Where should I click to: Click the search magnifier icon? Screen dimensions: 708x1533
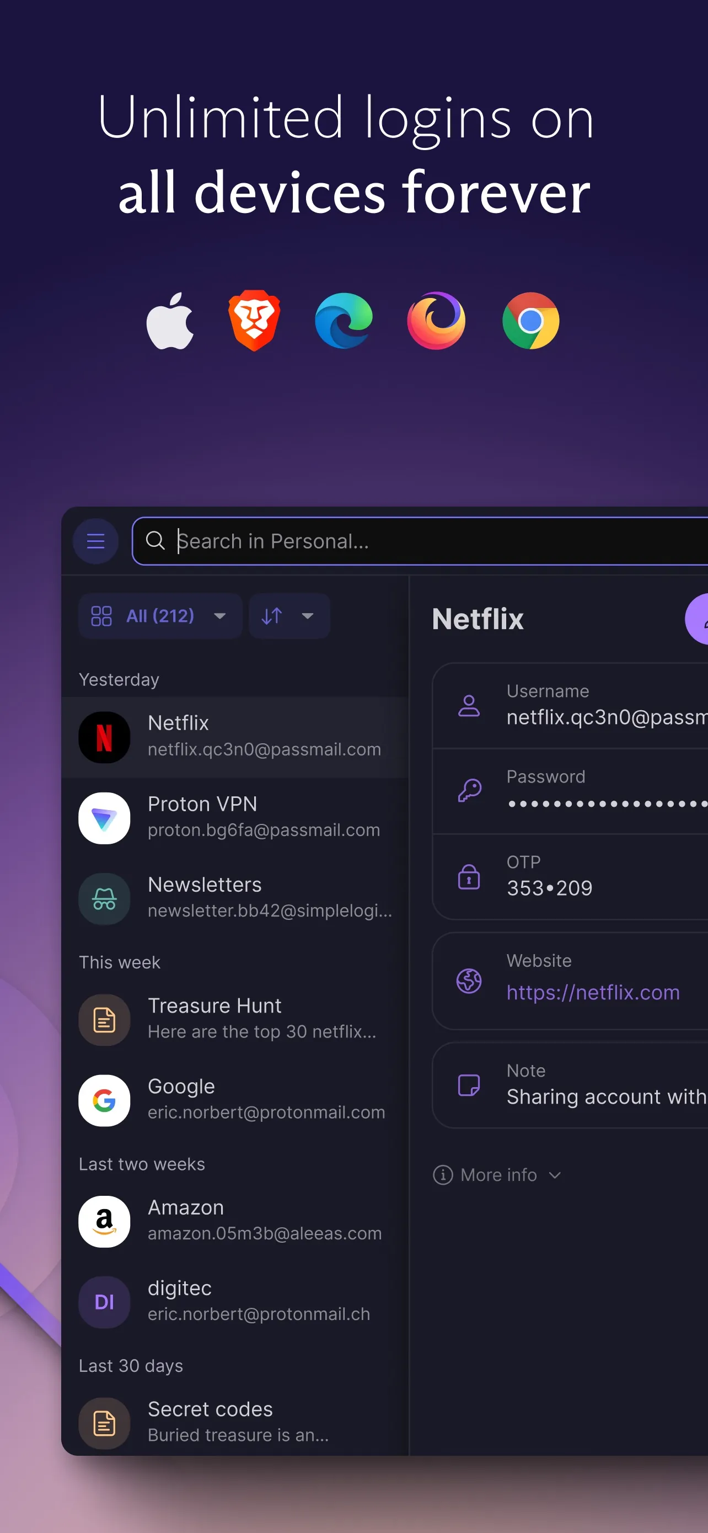pos(155,541)
